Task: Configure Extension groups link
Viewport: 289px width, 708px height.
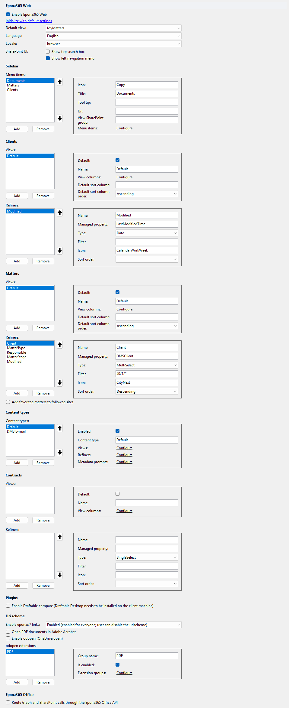Action: tap(124, 673)
